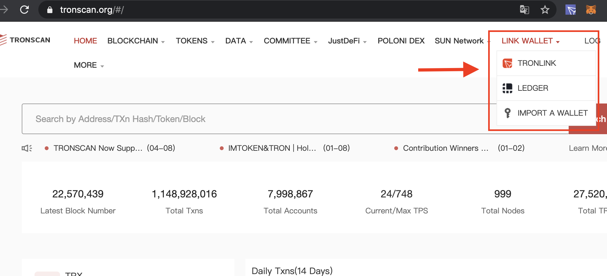Viewport: 607px width, 276px height.
Task: Click the announcement speaker icon
Action: (27, 148)
